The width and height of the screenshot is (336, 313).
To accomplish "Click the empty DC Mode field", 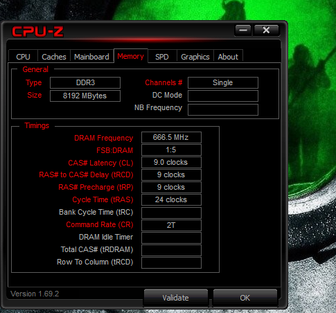I will 223,96.
